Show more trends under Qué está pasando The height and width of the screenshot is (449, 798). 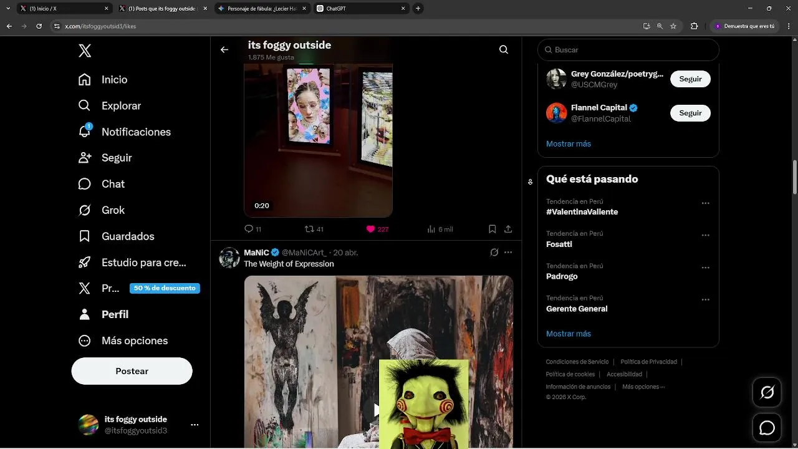(569, 334)
